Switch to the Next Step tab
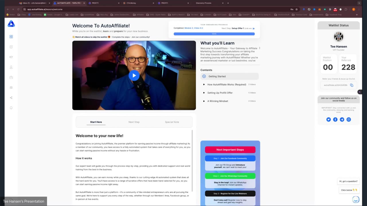 (134, 122)
